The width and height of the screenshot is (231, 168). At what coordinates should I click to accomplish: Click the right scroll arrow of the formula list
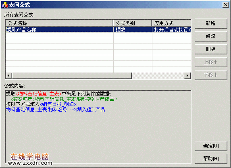click(187, 76)
